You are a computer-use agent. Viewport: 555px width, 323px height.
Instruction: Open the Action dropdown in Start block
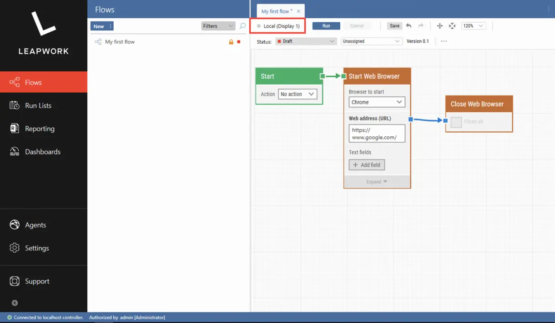[298, 94]
